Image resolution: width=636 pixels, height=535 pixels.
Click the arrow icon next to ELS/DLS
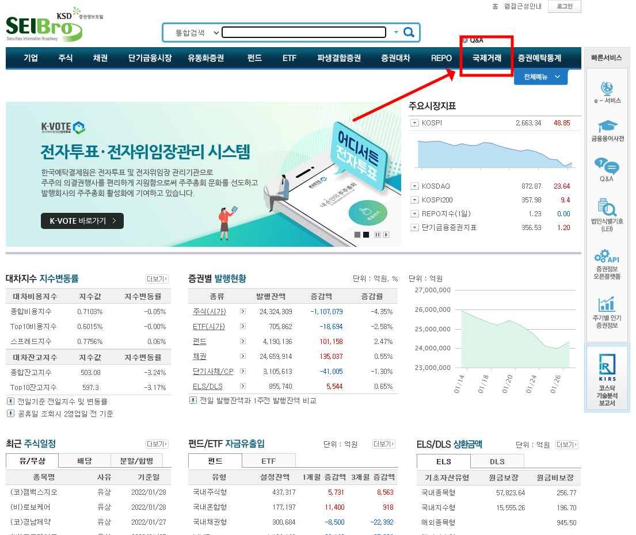pos(242,386)
